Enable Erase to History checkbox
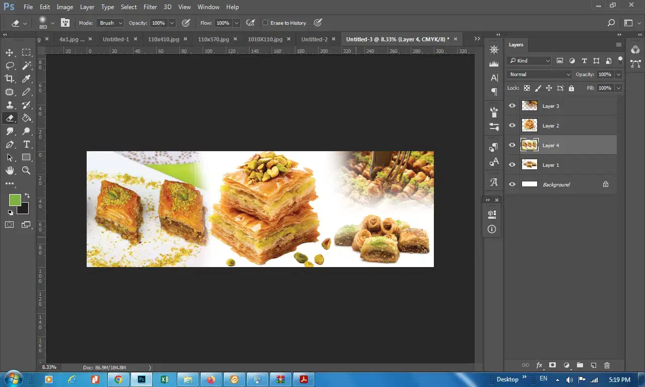 pyautogui.click(x=266, y=23)
